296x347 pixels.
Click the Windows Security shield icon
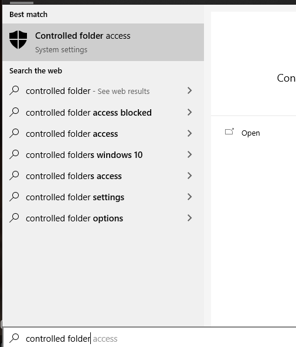click(18, 39)
